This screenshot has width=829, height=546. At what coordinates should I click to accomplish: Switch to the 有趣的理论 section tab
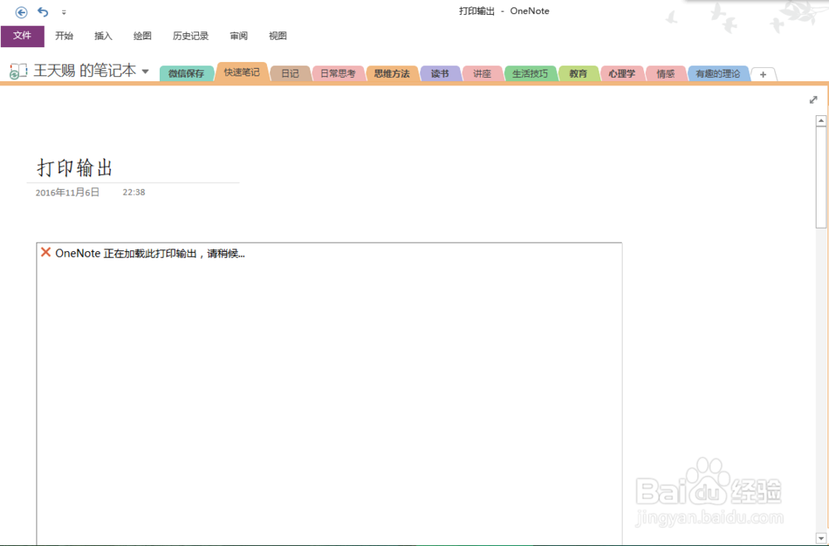(x=718, y=74)
